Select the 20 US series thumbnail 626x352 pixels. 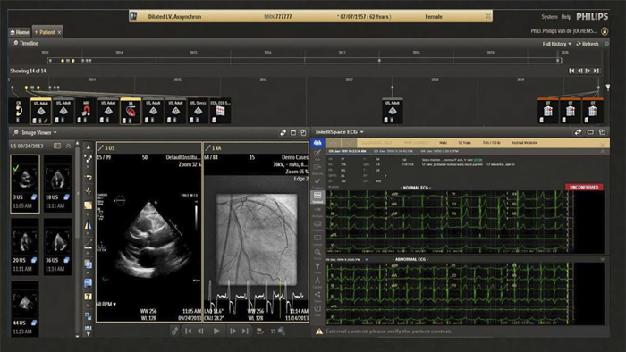click(x=25, y=247)
